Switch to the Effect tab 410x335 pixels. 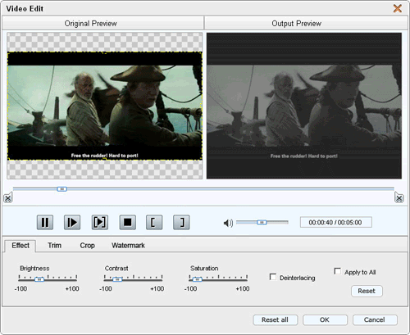click(20, 246)
